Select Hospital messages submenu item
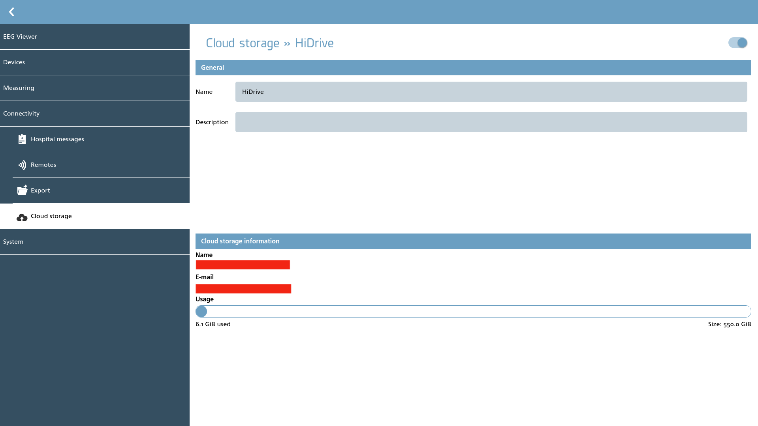 101,139
